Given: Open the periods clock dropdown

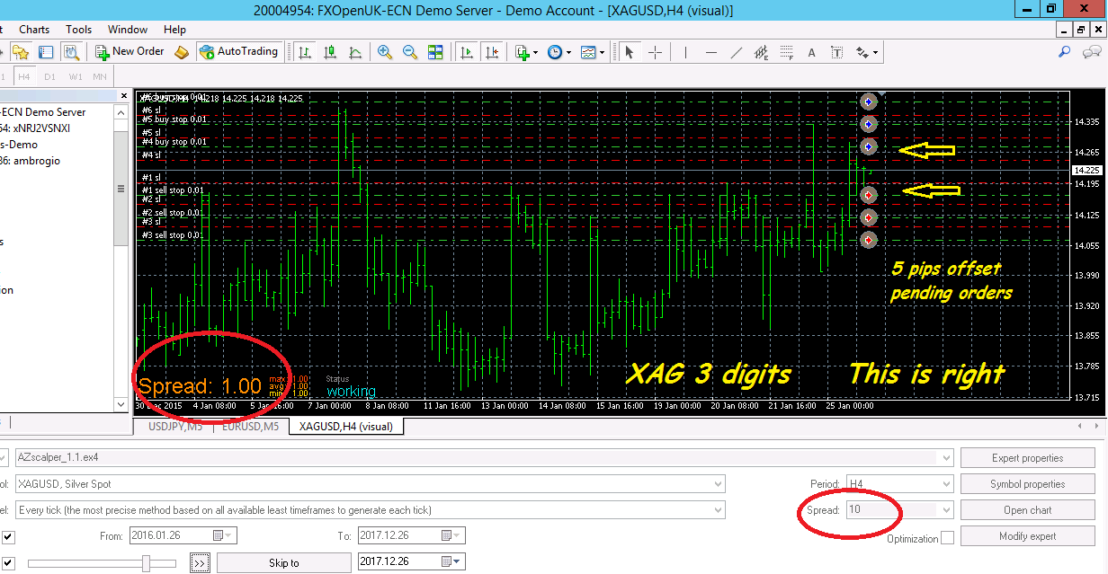Looking at the screenshot, I should [x=558, y=52].
